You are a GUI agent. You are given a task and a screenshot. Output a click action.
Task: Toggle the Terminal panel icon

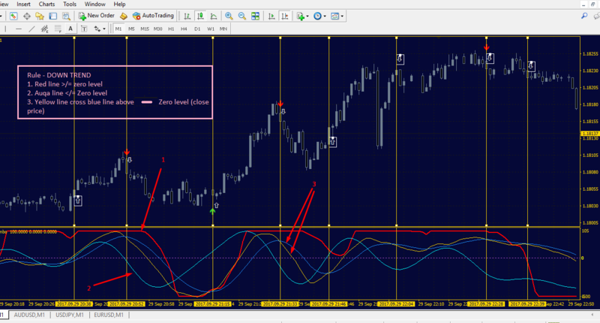[x=52, y=16]
